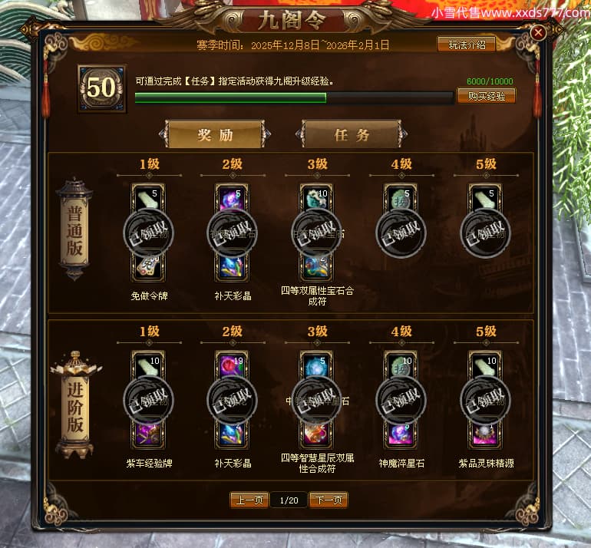Select the 补天彩晶 item under normal level 2

(232, 269)
